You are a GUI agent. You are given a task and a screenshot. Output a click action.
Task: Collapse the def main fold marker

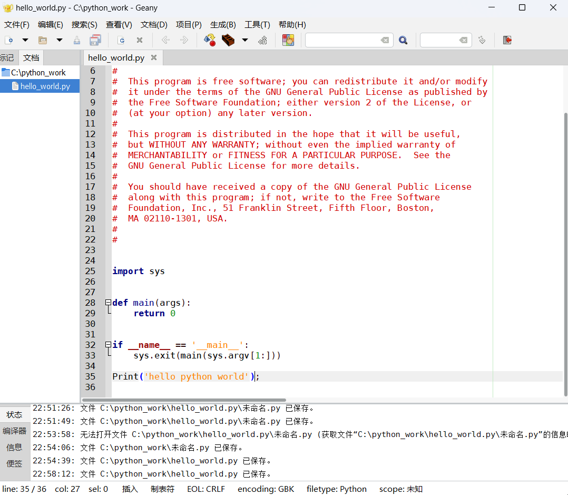(108, 303)
